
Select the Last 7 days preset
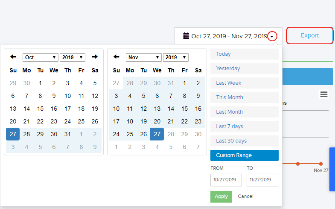tap(244, 126)
